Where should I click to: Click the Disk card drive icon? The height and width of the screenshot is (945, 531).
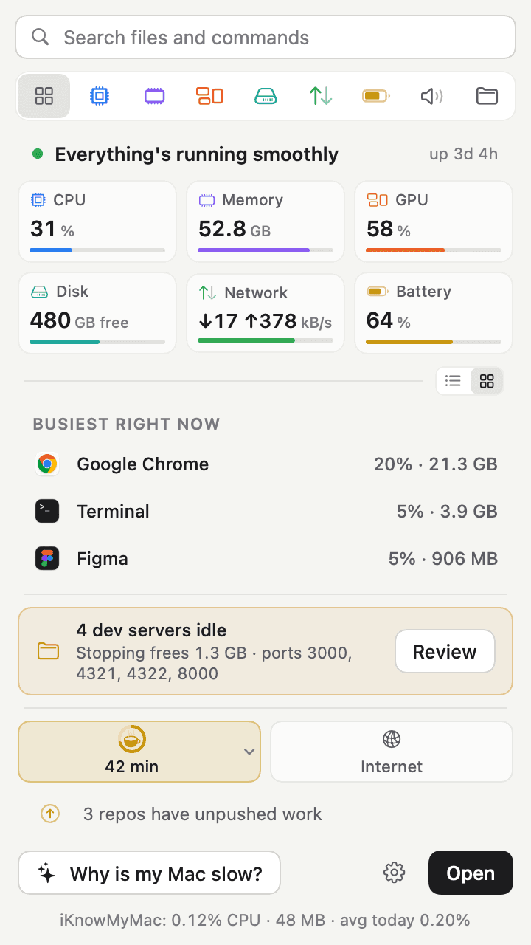click(39, 292)
